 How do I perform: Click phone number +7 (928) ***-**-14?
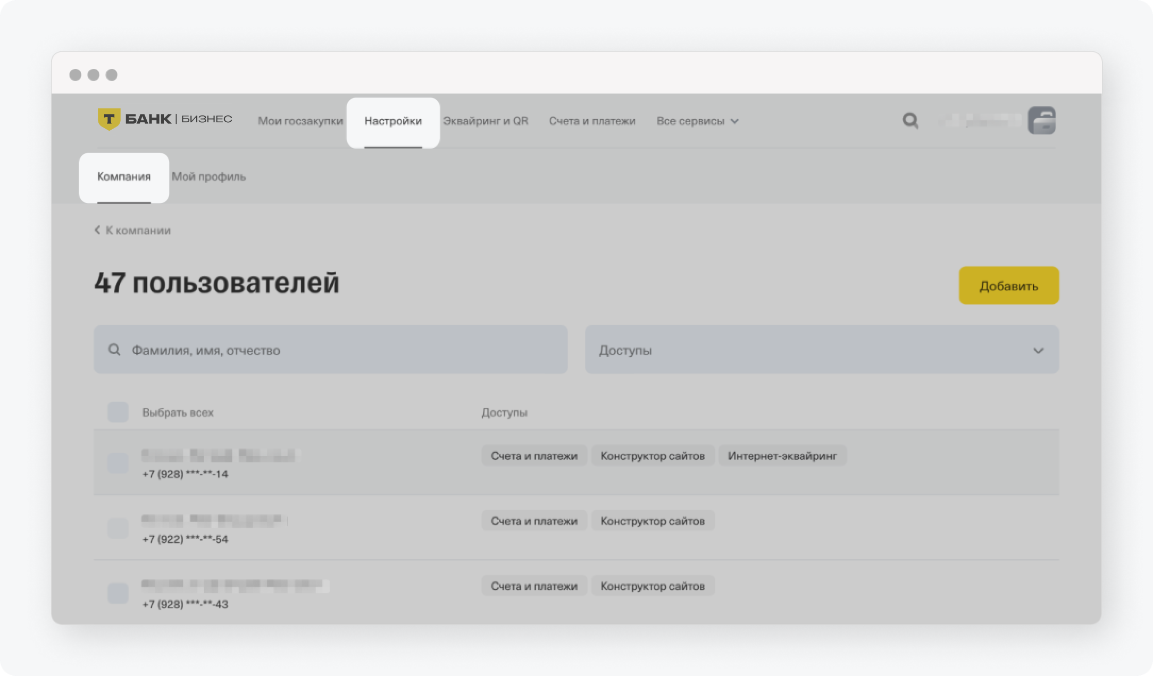[185, 474]
